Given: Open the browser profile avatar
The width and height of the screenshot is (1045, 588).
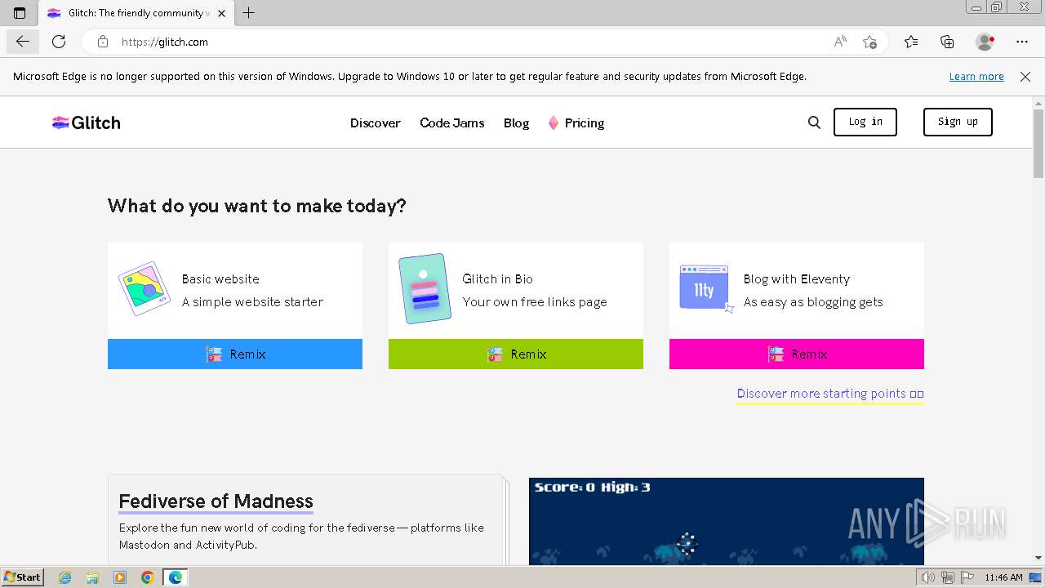Looking at the screenshot, I should pos(985,42).
